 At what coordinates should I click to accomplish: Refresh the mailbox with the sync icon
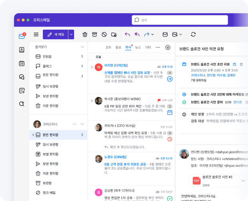pyautogui.click(x=193, y=35)
